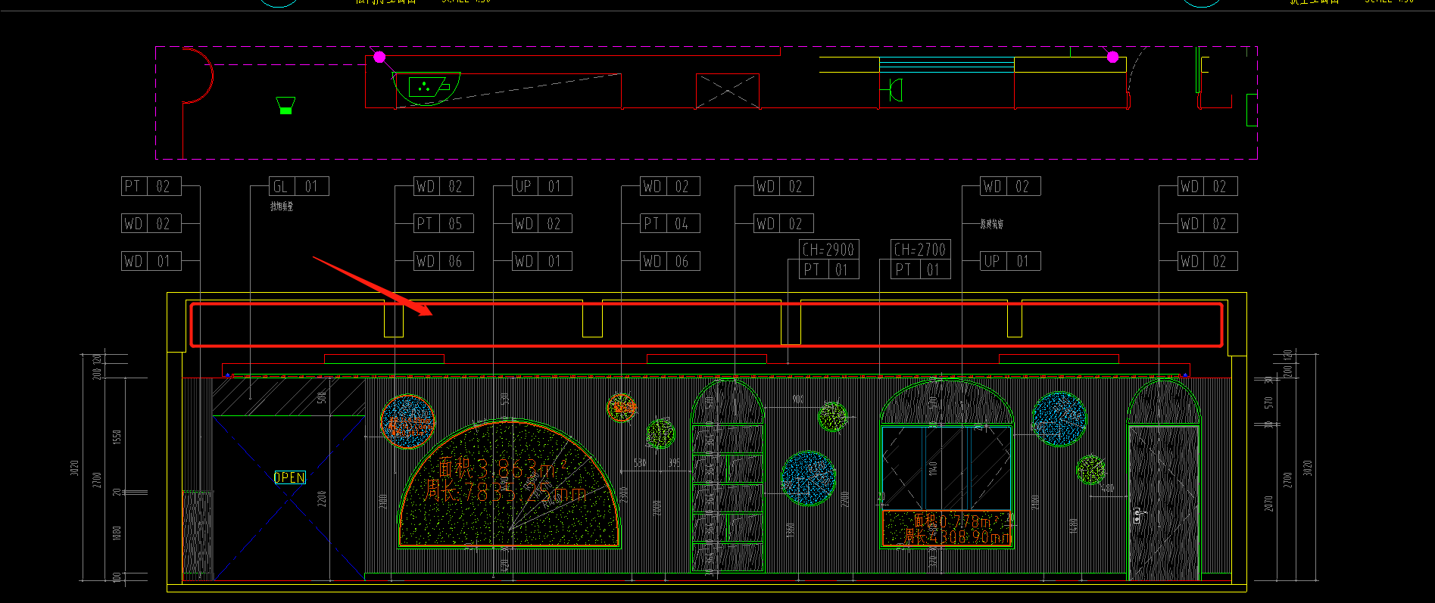The image size is (1435, 603).
Task: Click the WD 01 tag in PT 02 column
Action: click(151, 261)
